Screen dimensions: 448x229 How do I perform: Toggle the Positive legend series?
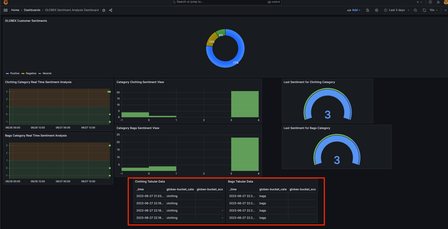tap(15, 73)
